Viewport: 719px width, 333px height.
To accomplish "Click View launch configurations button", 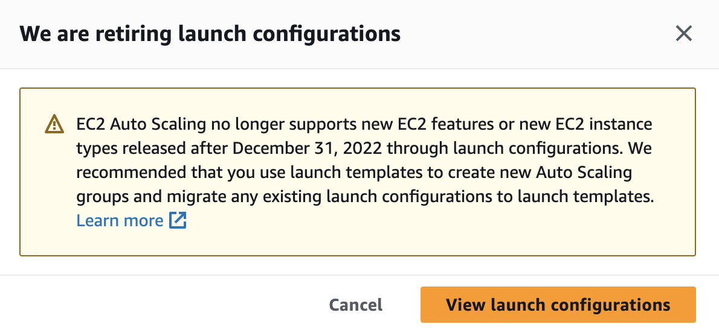I will 558,305.
